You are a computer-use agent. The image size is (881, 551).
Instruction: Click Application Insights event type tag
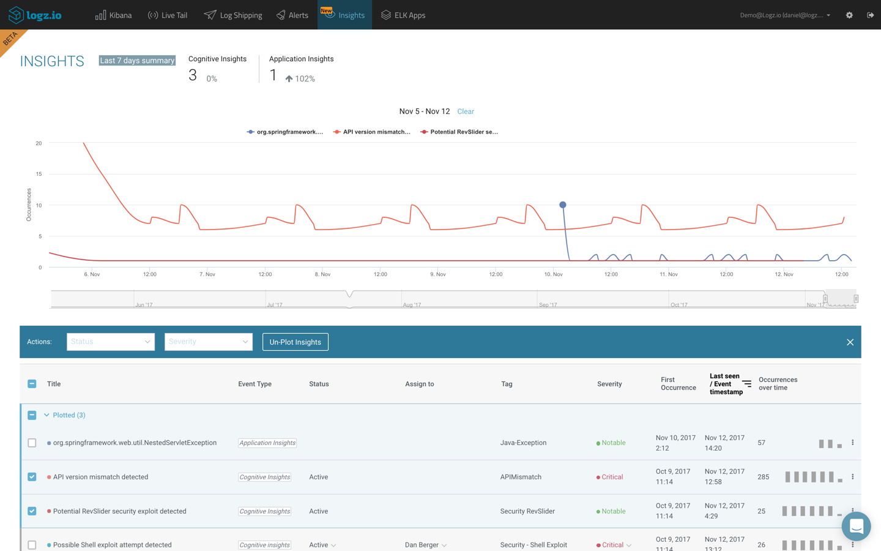pos(267,443)
